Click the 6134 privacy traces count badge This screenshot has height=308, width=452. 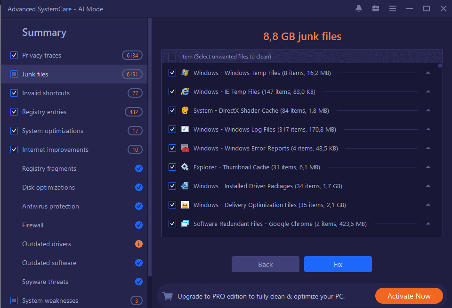(x=132, y=55)
